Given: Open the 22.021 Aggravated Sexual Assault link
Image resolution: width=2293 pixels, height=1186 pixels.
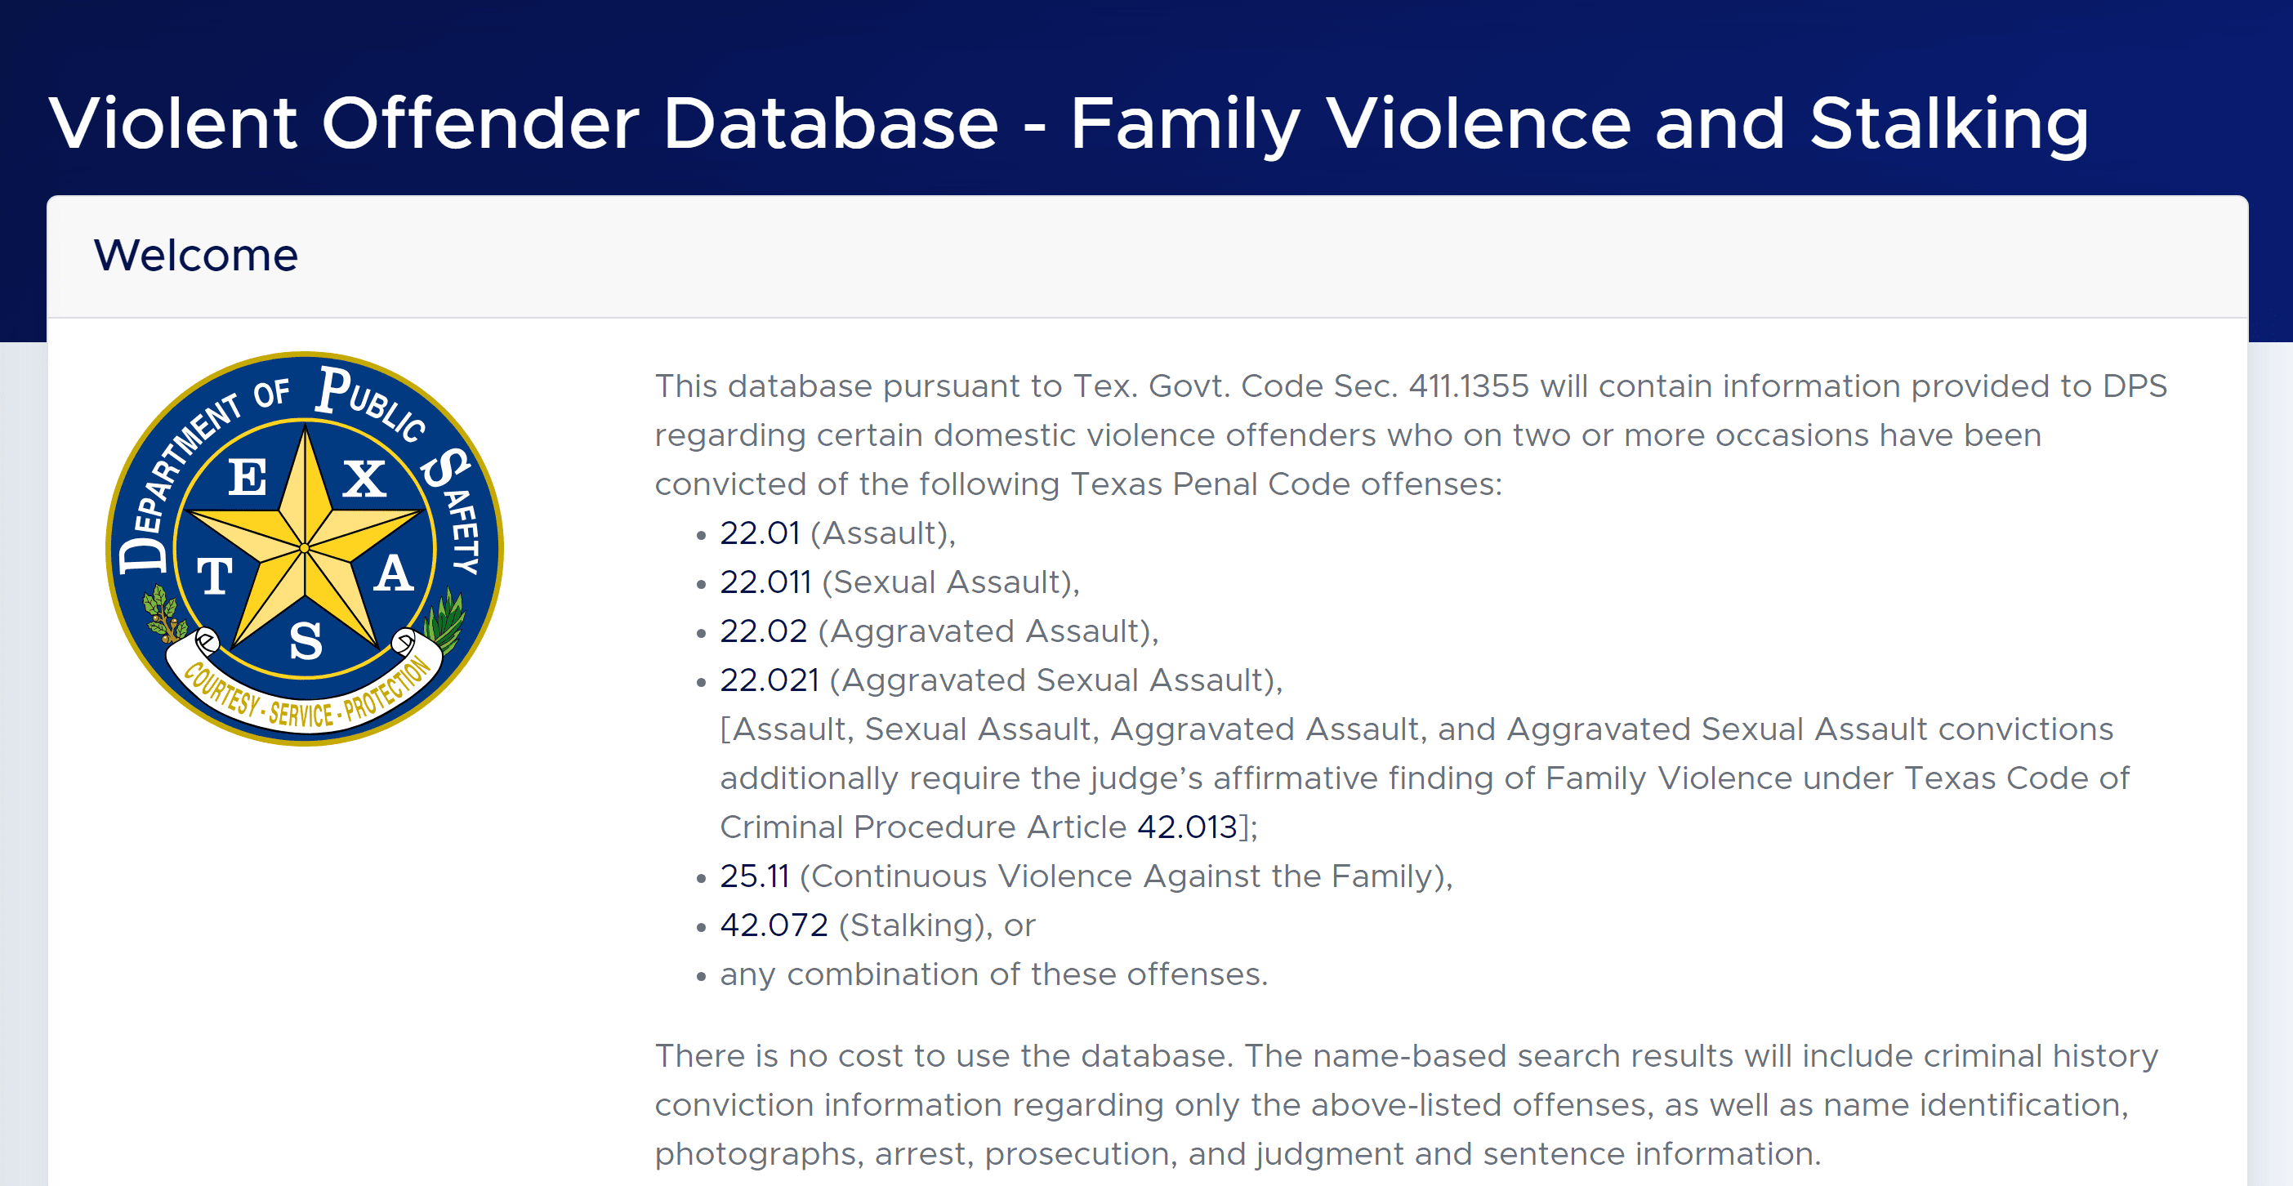Looking at the screenshot, I should point(769,680).
